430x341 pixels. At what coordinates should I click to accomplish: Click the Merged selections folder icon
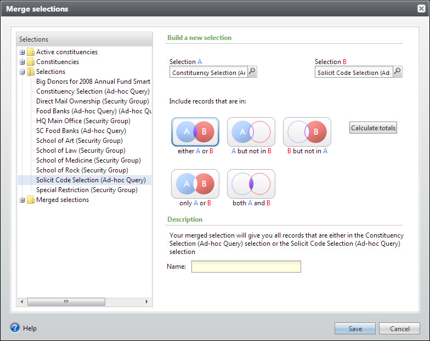click(x=31, y=200)
